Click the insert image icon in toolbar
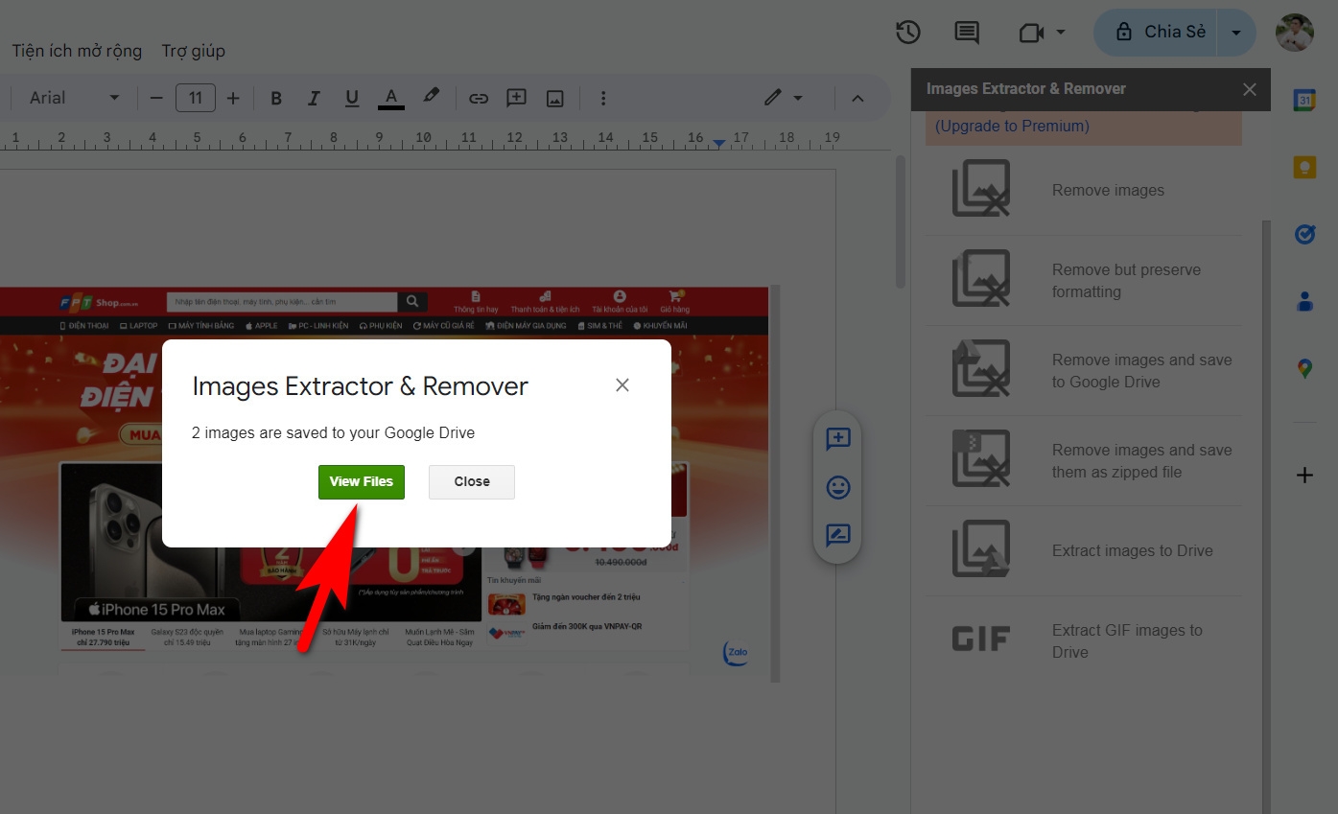Viewport: 1338px width, 814px height. [x=554, y=97]
